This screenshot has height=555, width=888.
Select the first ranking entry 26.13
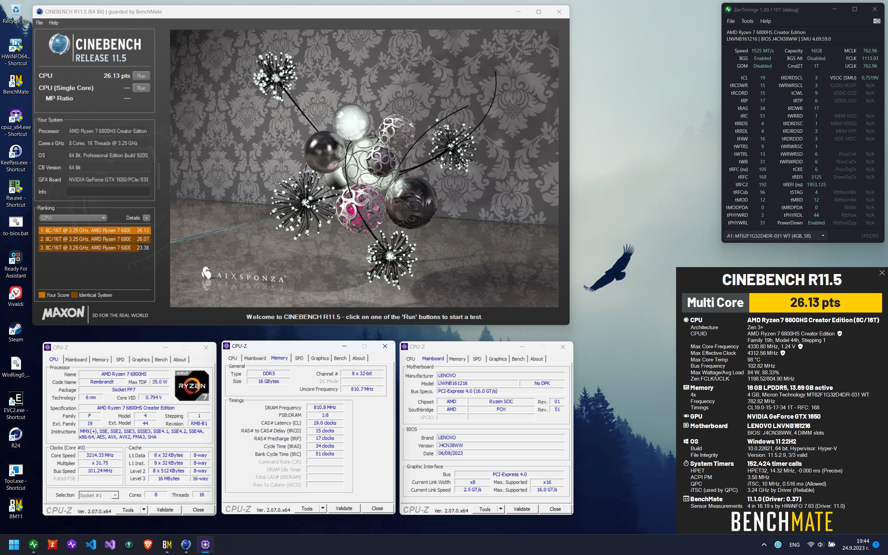pyautogui.click(x=95, y=231)
